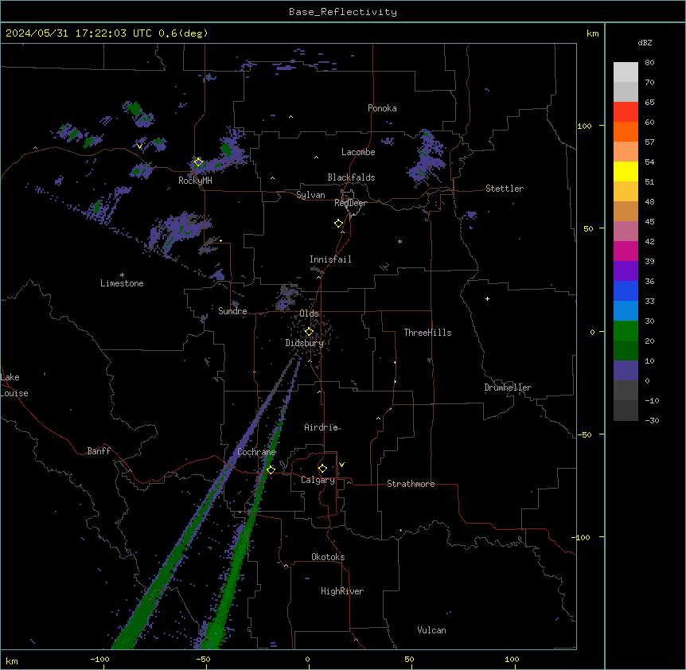This screenshot has width=686, height=670.
Task: Click the Sylvan label on the map
Action: (310, 195)
